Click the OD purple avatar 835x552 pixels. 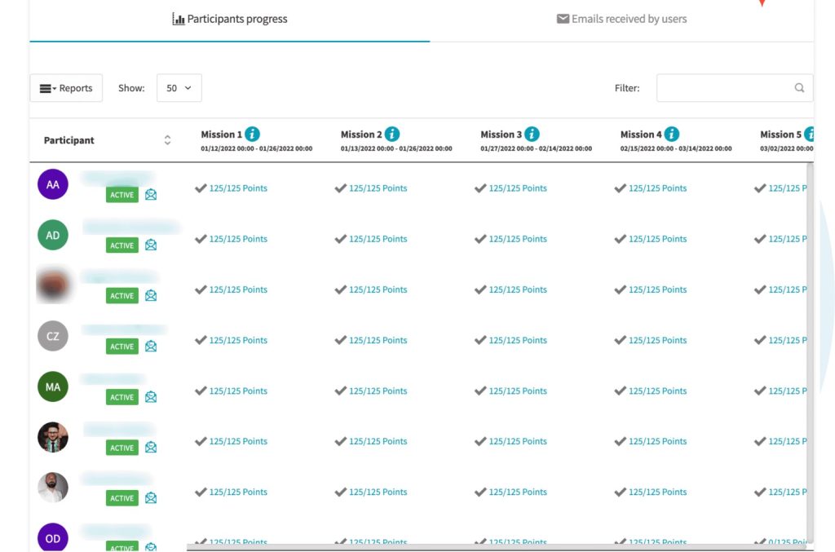53,537
